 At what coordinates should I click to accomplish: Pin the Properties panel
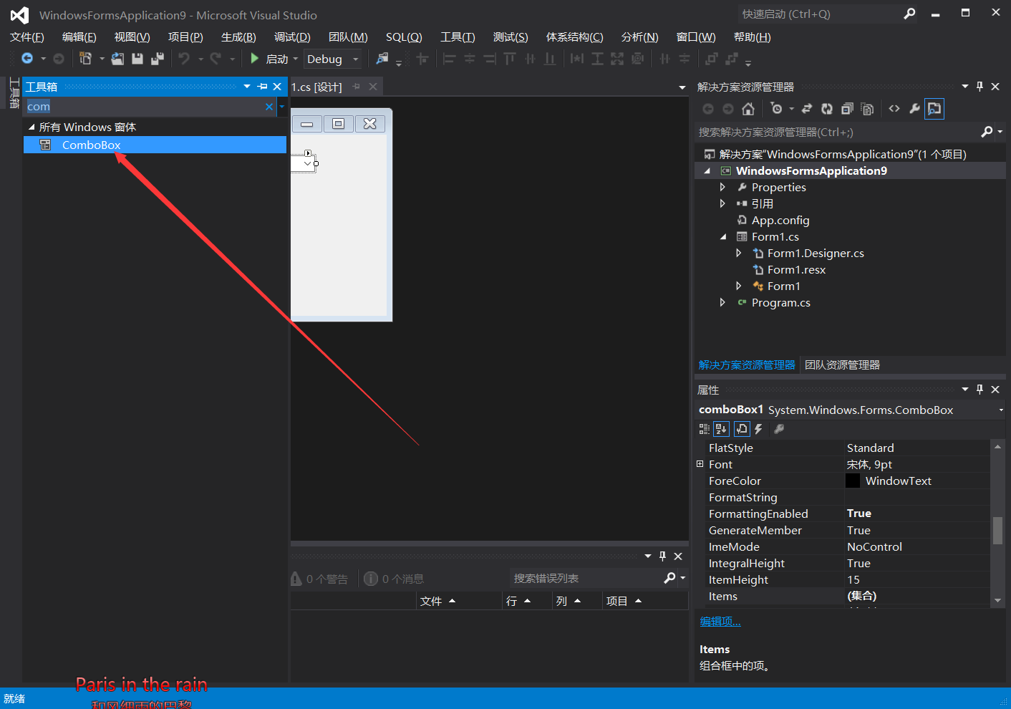point(980,390)
